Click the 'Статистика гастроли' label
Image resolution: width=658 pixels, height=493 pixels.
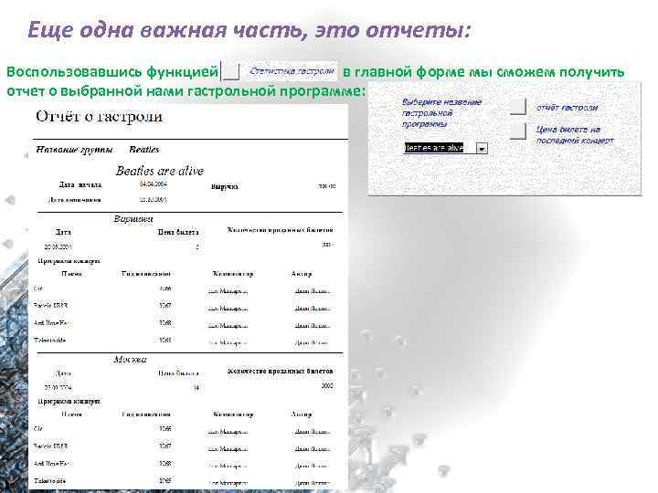point(292,71)
